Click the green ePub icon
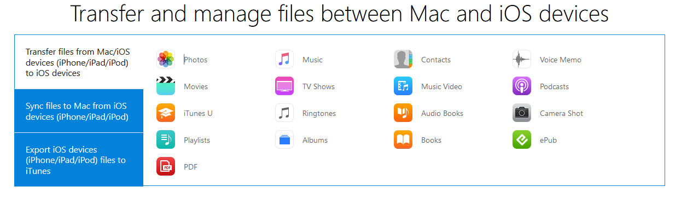681x198 pixels. 522,140
